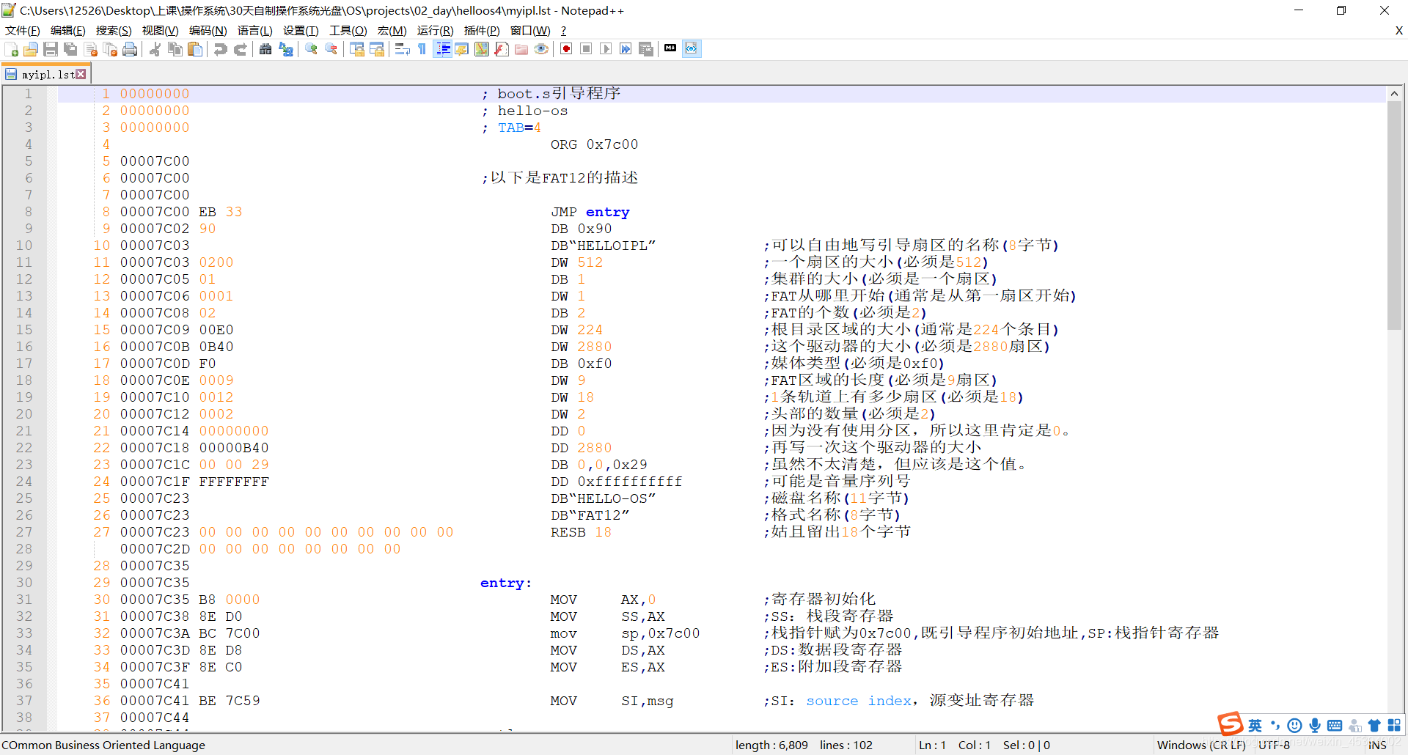
Task: Click the Sogou input method S logo
Action: [x=1231, y=724]
